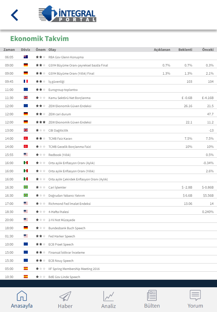Select the Bülten newsletter icon
This screenshot has height=312, width=217.
[x=152, y=299]
